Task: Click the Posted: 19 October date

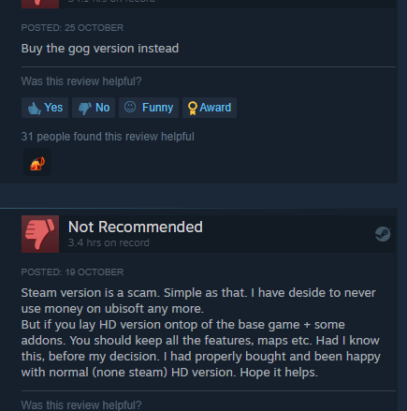Action: click(x=72, y=272)
